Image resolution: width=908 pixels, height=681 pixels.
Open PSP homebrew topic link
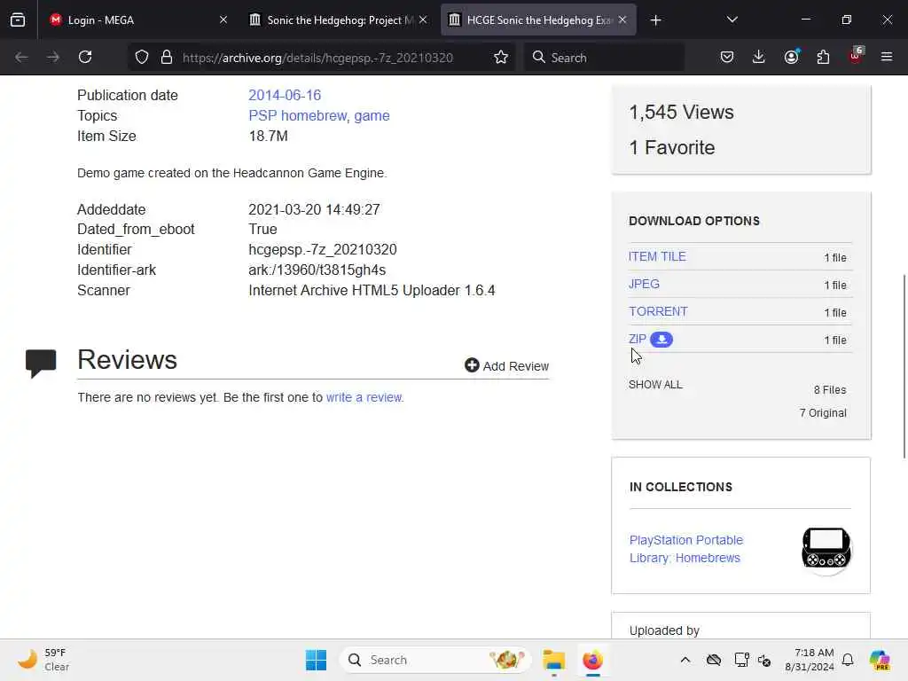click(298, 116)
